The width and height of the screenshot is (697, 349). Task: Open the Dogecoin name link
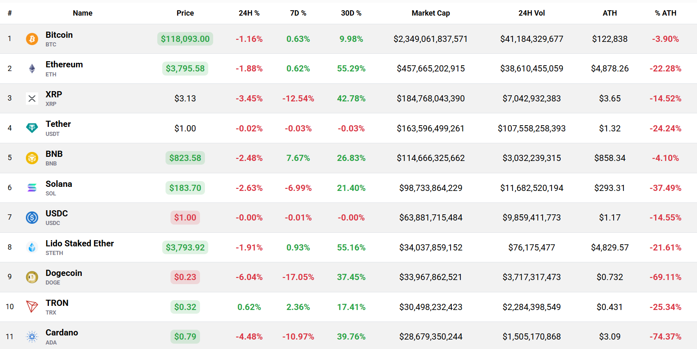pos(64,273)
